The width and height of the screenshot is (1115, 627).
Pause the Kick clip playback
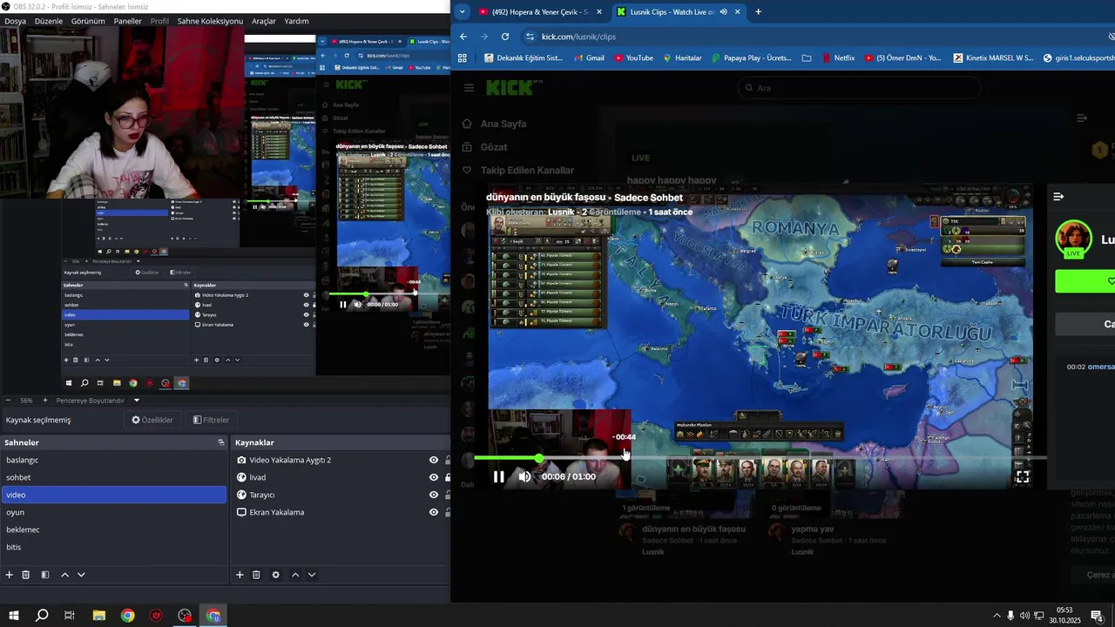499,476
